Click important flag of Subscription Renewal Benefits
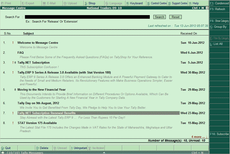This screenshot has width=230, height=154. pos(13,113)
